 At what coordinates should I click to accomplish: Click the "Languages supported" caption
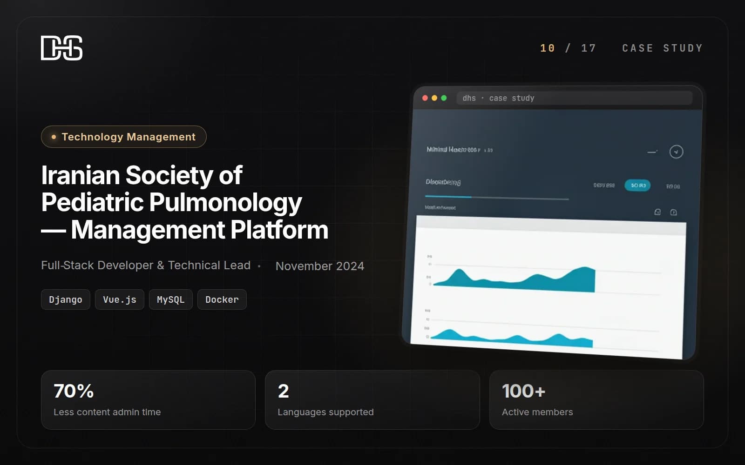tap(325, 412)
